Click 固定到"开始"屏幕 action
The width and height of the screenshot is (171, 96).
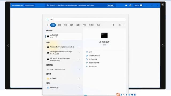[x=94, y=63]
